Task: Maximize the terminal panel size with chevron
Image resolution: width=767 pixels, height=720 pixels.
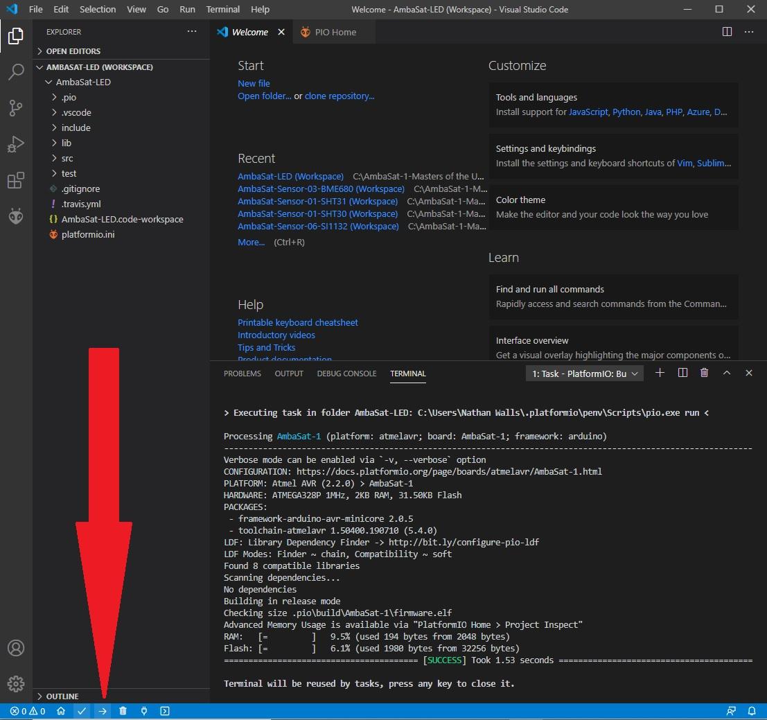Action: click(726, 373)
